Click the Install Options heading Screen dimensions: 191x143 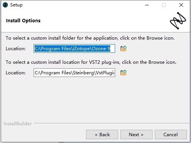pyautogui.click(x=23, y=21)
